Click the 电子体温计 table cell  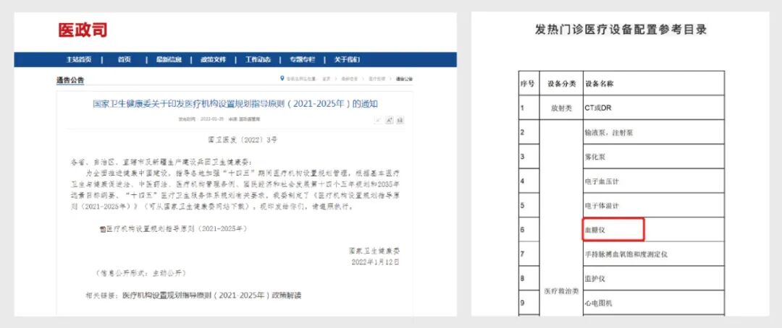click(653, 205)
